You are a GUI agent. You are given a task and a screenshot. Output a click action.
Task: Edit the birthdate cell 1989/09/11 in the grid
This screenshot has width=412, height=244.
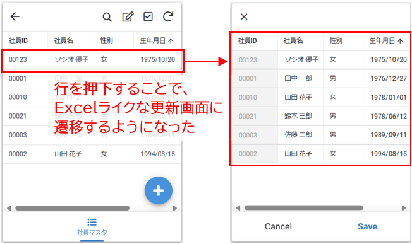click(386, 135)
